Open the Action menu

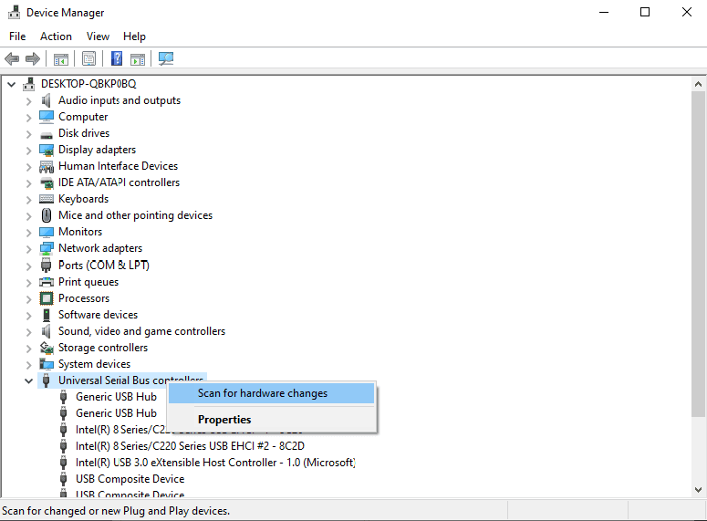[56, 36]
